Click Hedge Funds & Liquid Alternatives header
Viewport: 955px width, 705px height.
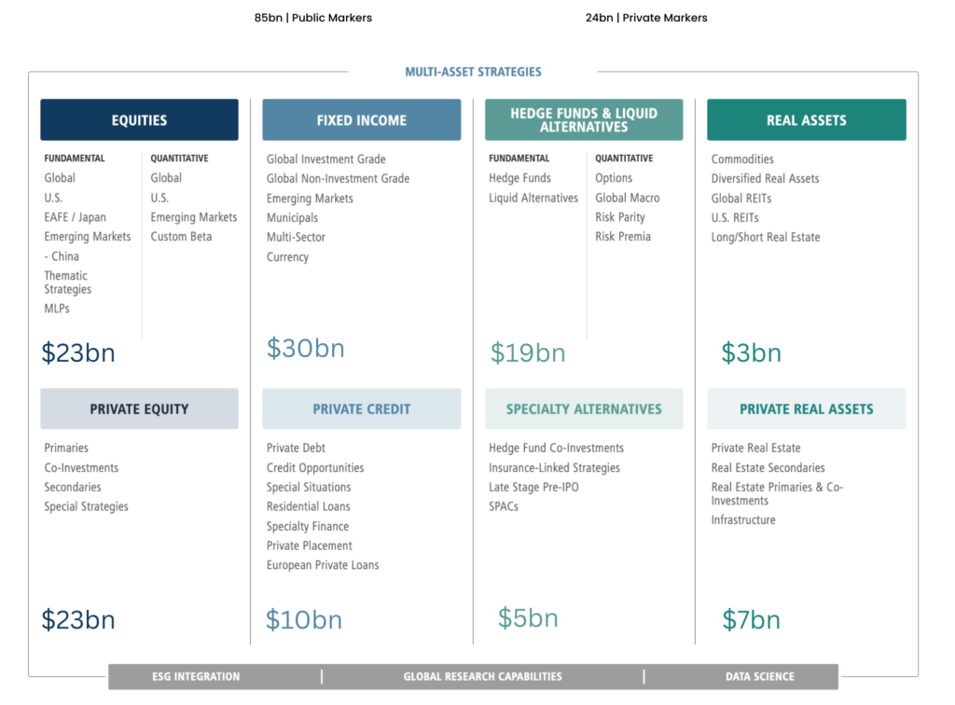pyautogui.click(x=584, y=119)
